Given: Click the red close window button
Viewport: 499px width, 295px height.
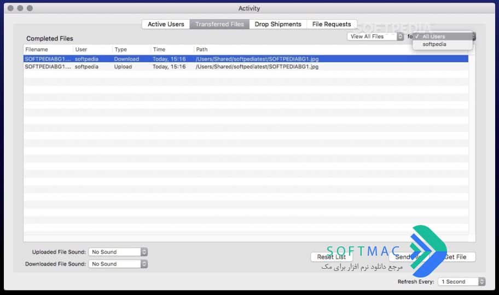Looking at the screenshot, I should pos(10,8).
